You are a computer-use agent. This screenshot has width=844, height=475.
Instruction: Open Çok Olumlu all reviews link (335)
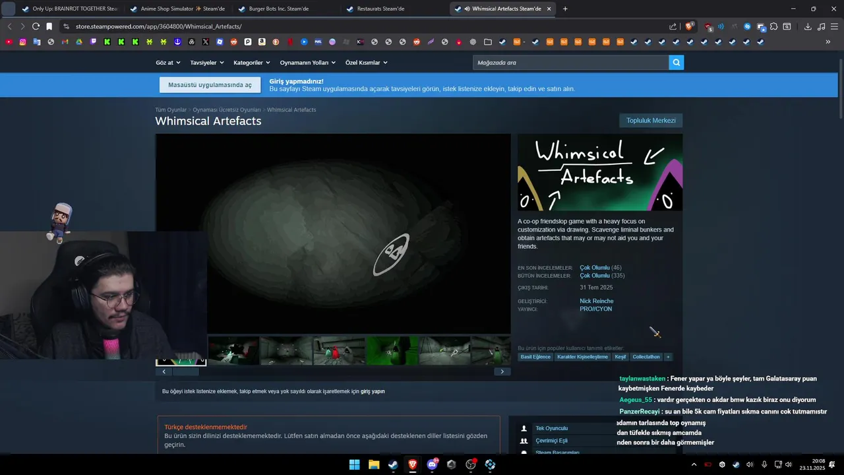595,276
